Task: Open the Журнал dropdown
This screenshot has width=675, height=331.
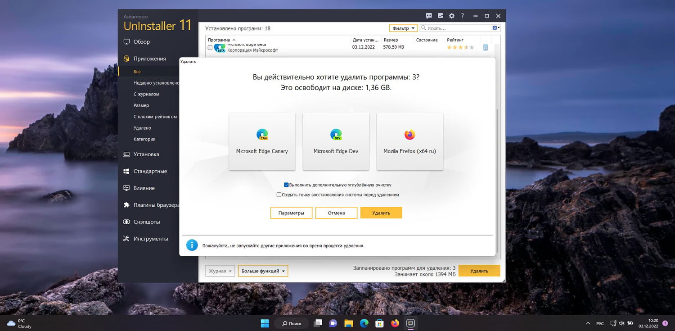Action: (220, 271)
